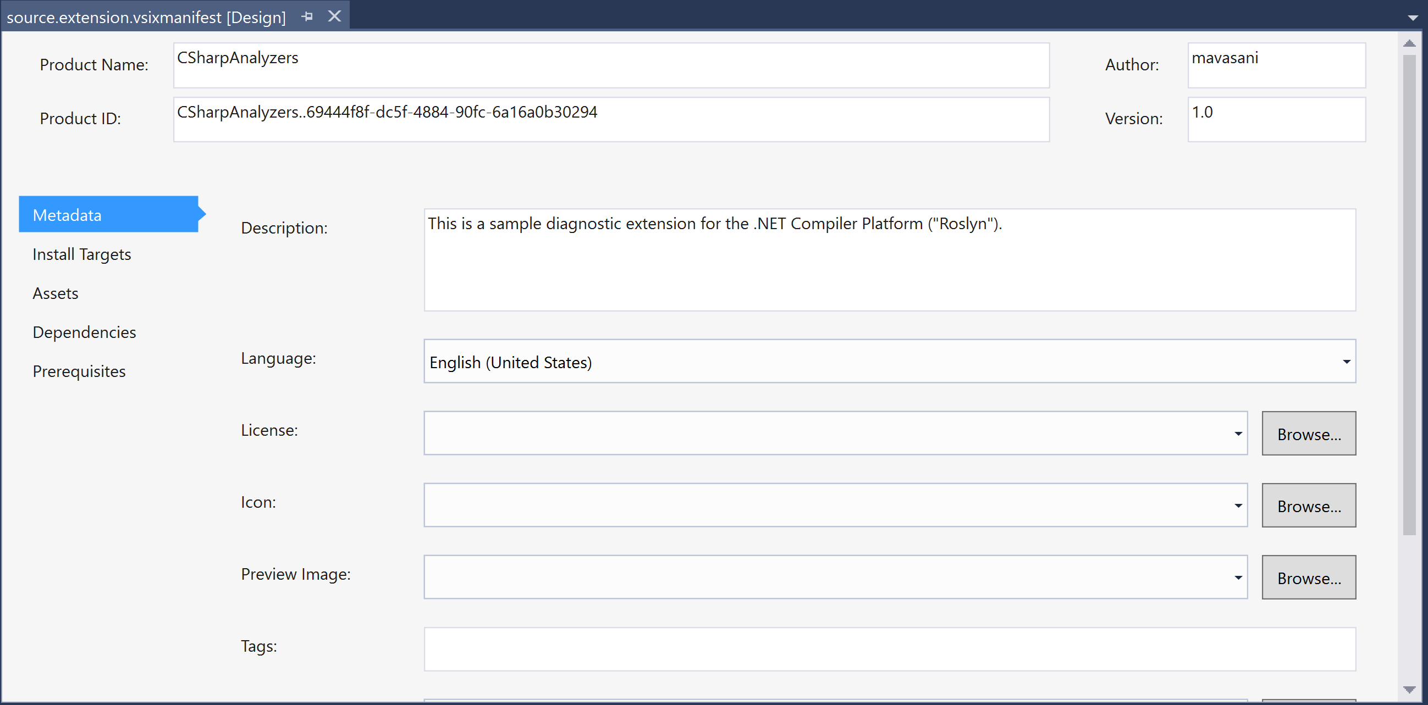1428x705 pixels.
Task: Click the Product ID input field
Action: [x=611, y=120]
